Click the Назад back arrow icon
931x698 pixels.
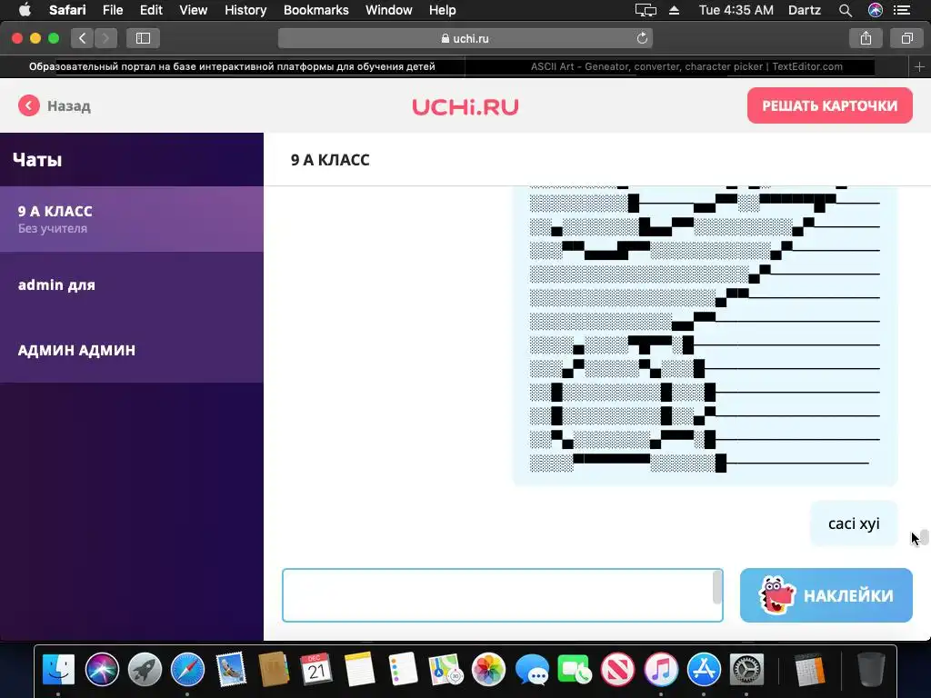[28, 105]
